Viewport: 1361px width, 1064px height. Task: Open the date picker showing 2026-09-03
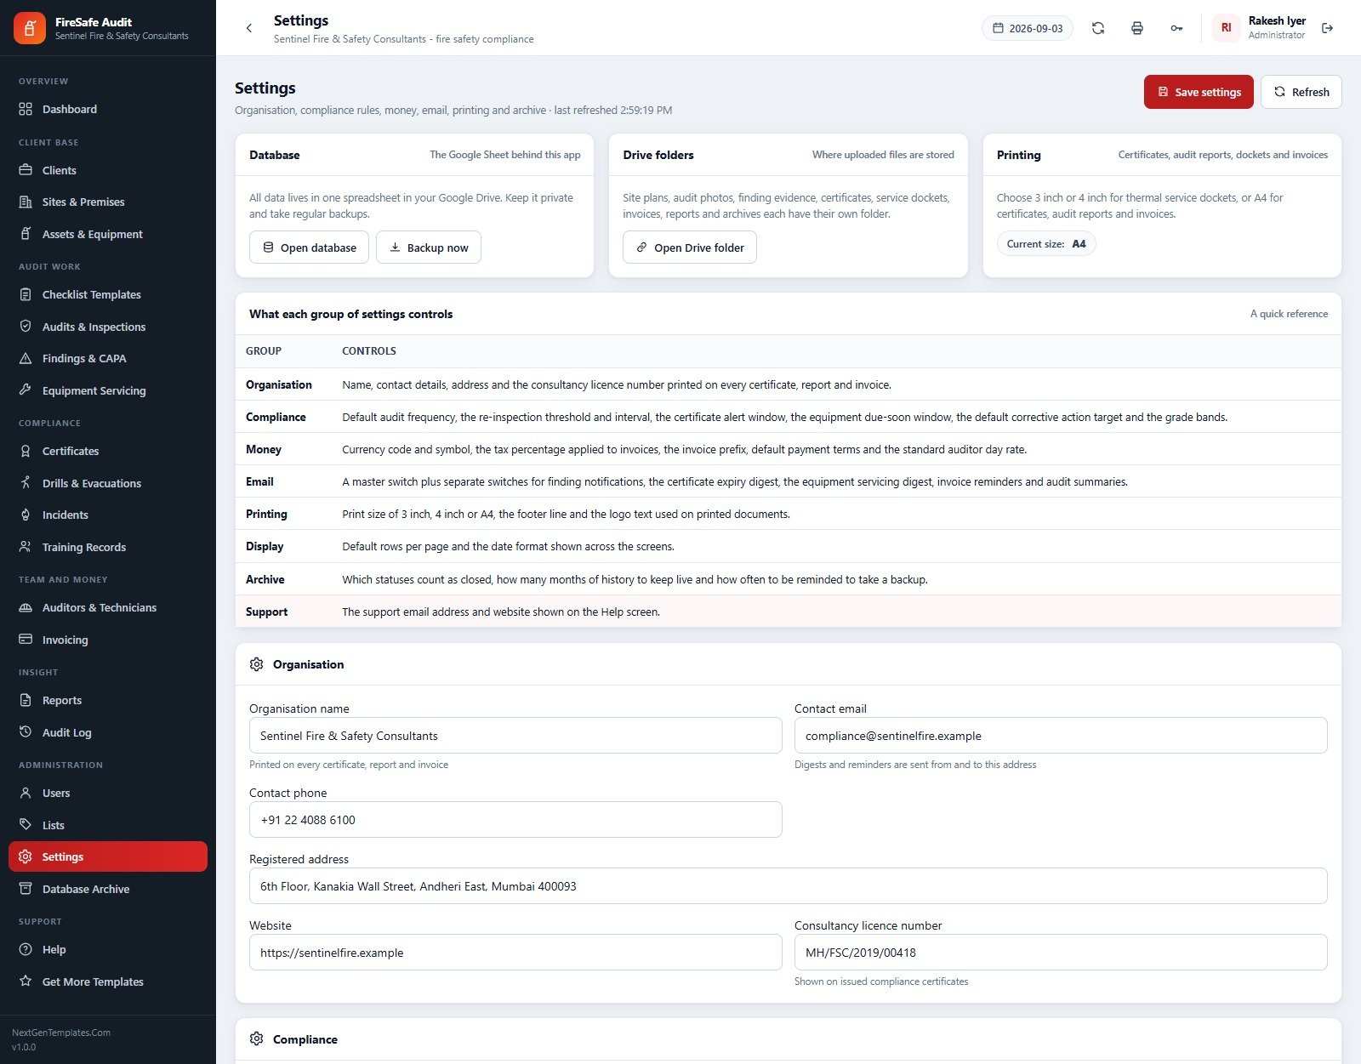[1028, 28]
